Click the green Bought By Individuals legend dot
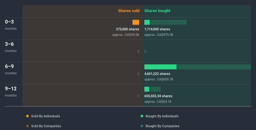 coord(142,116)
